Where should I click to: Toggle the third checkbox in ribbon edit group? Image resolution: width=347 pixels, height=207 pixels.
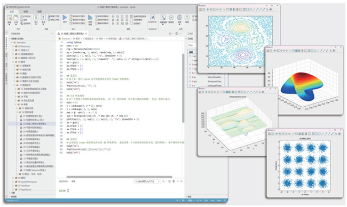click(x=132, y=23)
